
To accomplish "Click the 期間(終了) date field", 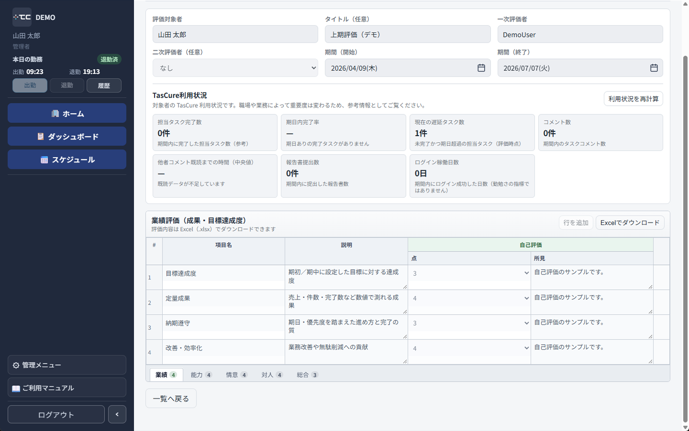I will [x=580, y=68].
